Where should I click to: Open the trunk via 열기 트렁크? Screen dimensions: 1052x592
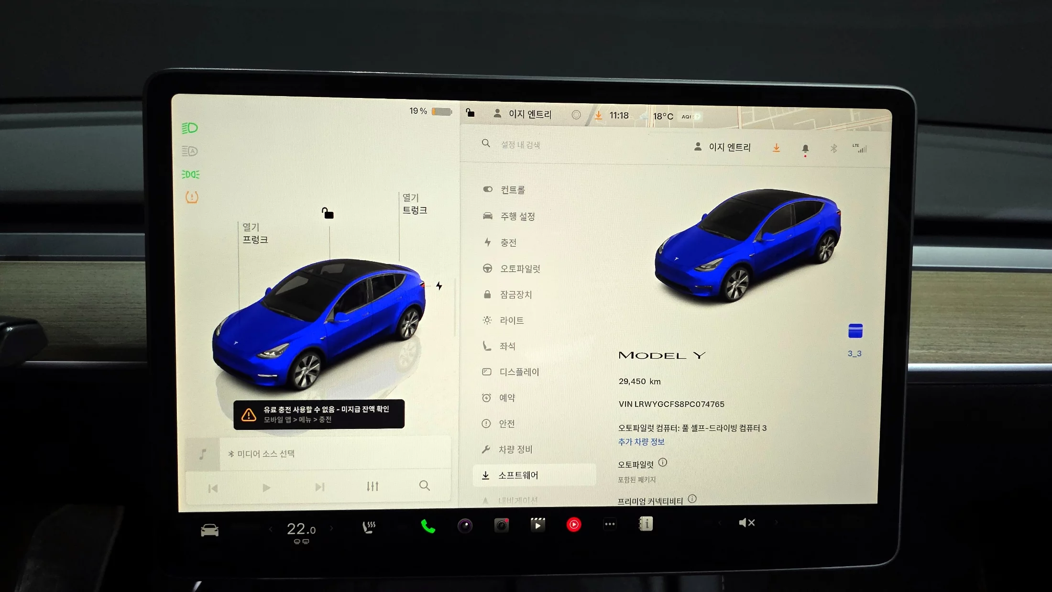[x=414, y=204]
